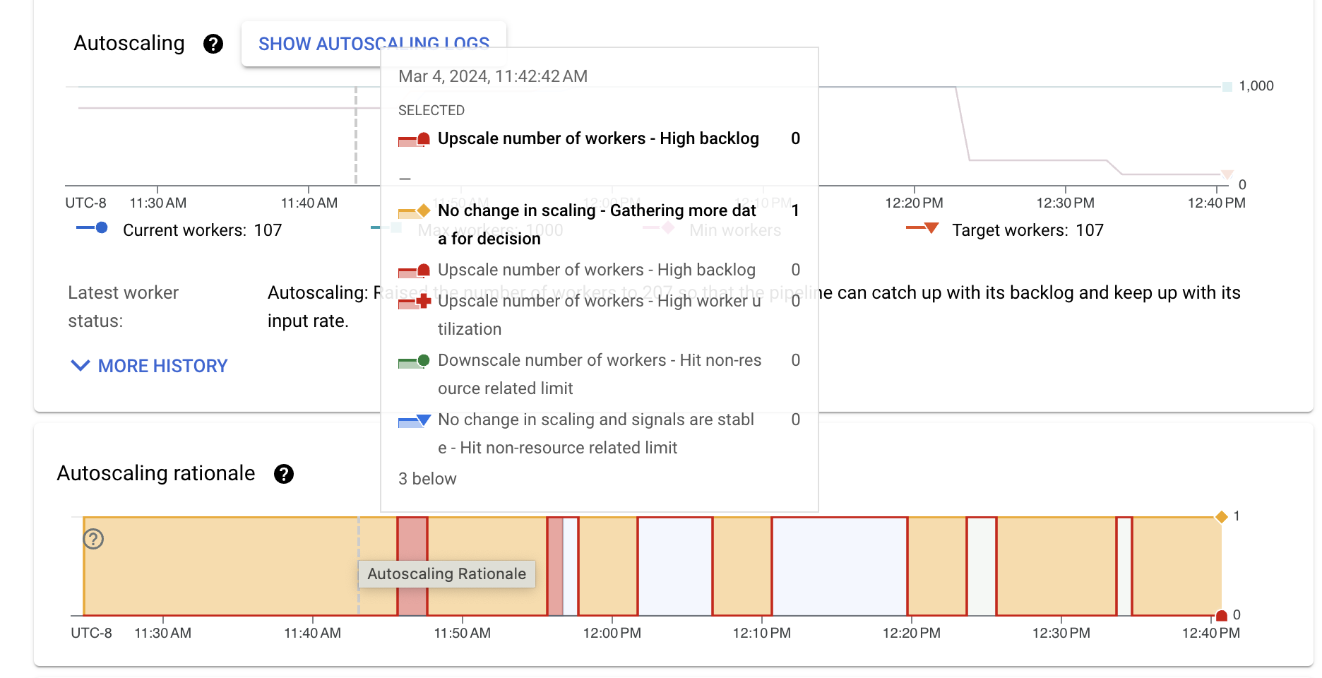Click the Autoscaling Rationale tooltip label
Screen dimensions: 1322x678
pos(446,573)
